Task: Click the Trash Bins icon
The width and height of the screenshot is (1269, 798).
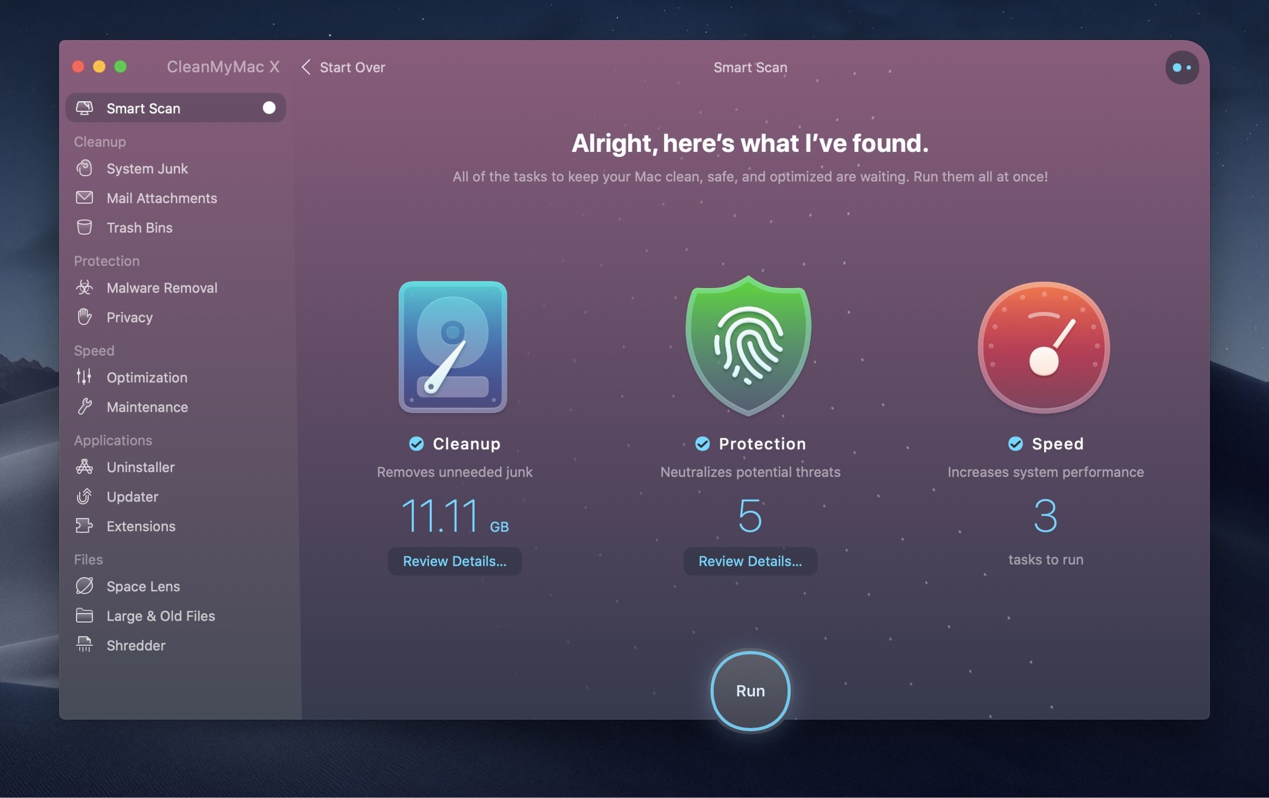Action: pyautogui.click(x=84, y=228)
